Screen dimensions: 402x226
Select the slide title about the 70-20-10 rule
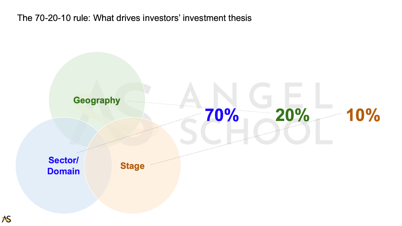(x=134, y=18)
